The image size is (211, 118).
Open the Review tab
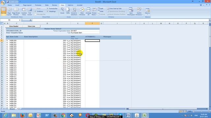click(54, 5)
